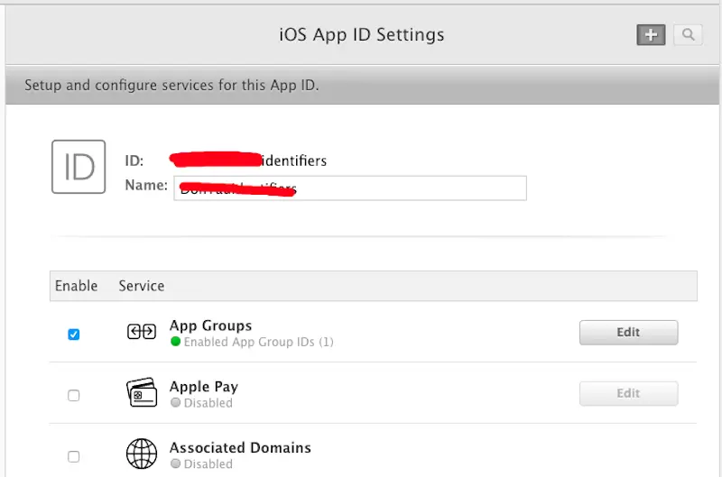Click the plus add button in header
Viewport: 722px width, 477px height.
651,35
